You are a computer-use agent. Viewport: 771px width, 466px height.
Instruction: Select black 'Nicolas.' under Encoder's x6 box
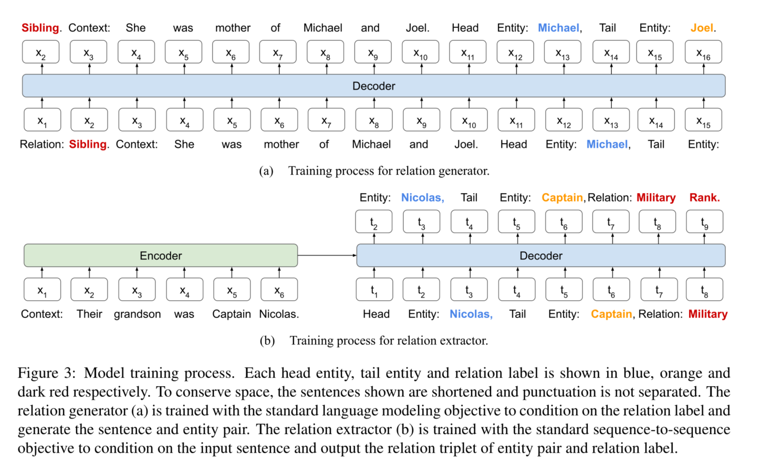[x=279, y=314]
